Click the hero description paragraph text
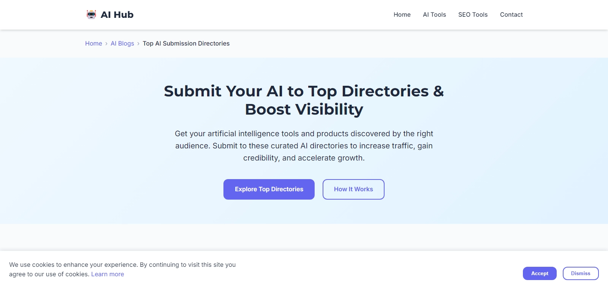Image resolution: width=608 pixels, height=296 pixels. coord(304,145)
